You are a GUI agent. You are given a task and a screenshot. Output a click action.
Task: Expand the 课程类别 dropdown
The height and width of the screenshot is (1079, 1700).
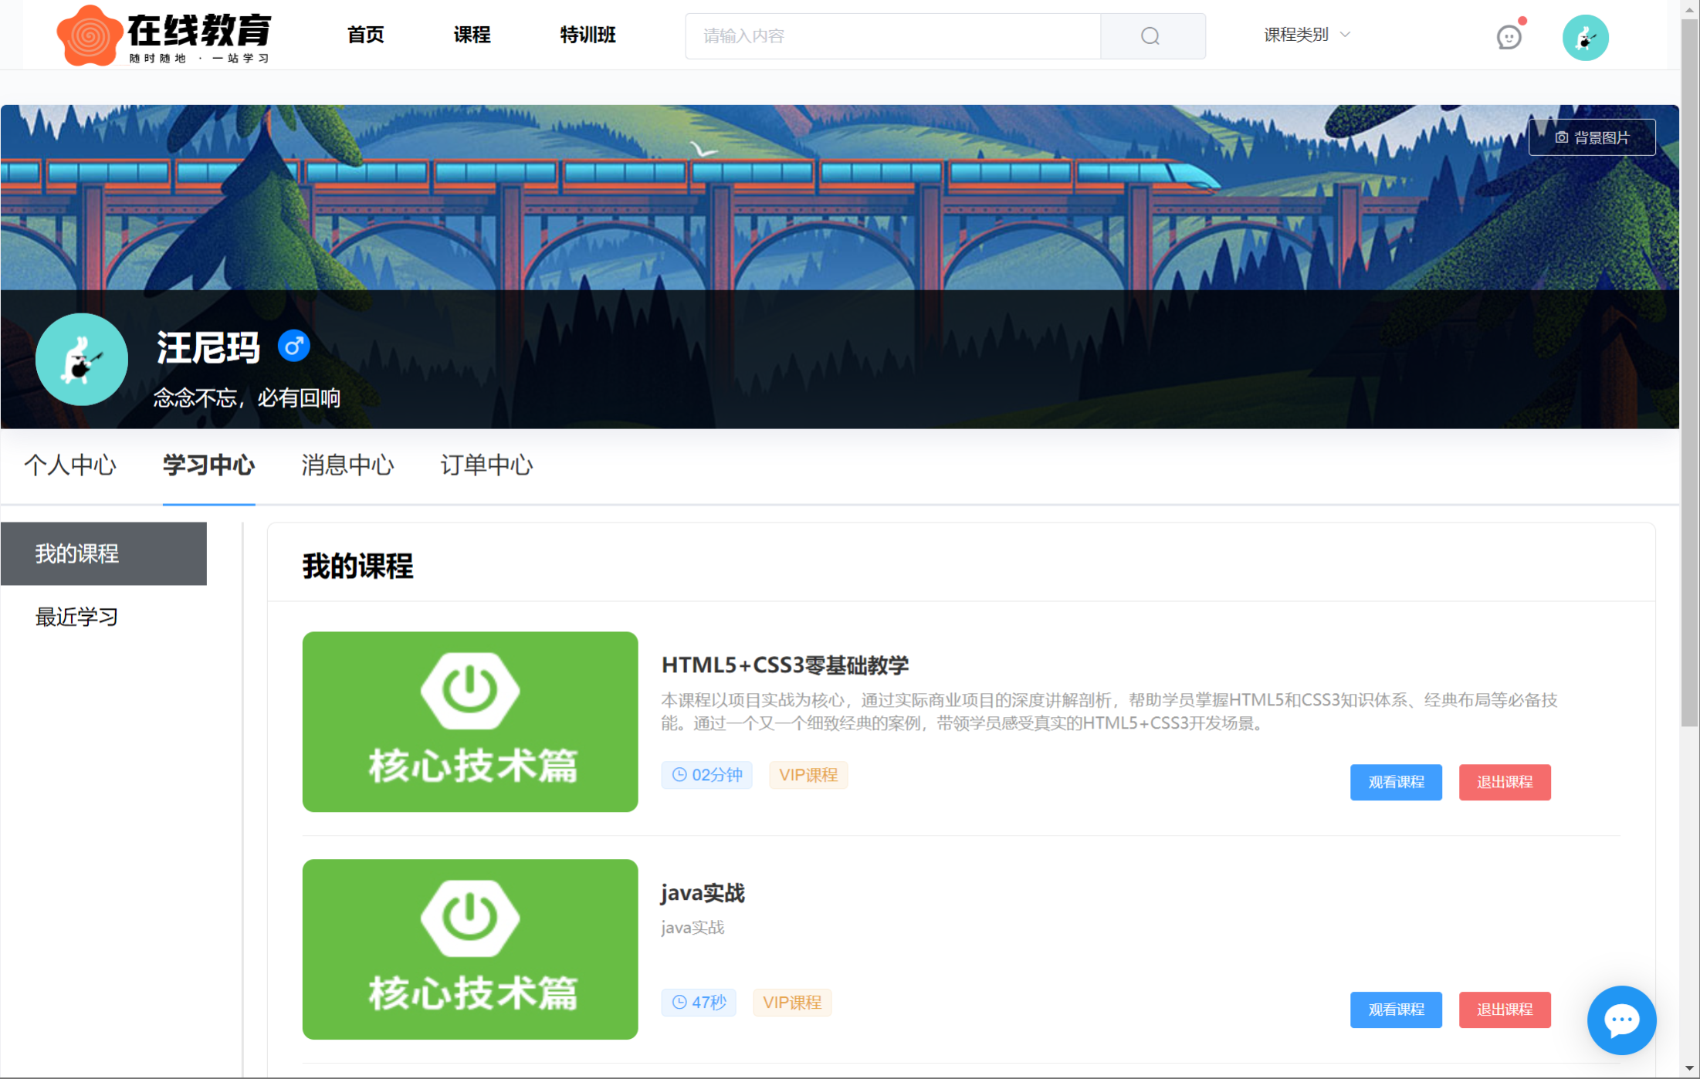[x=1296, y=35]
